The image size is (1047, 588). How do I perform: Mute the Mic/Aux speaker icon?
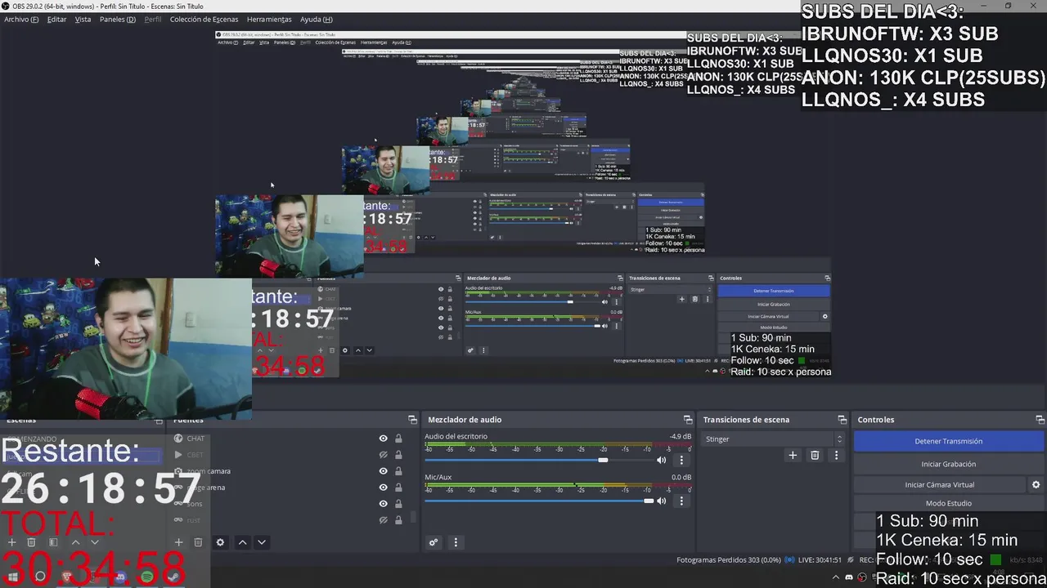click(x=662, y=501)
